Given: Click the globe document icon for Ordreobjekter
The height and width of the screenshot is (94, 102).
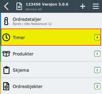Looking at the screenshot, I should coord(6,86).
